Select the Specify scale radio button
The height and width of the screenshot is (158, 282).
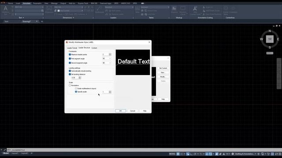76,92
